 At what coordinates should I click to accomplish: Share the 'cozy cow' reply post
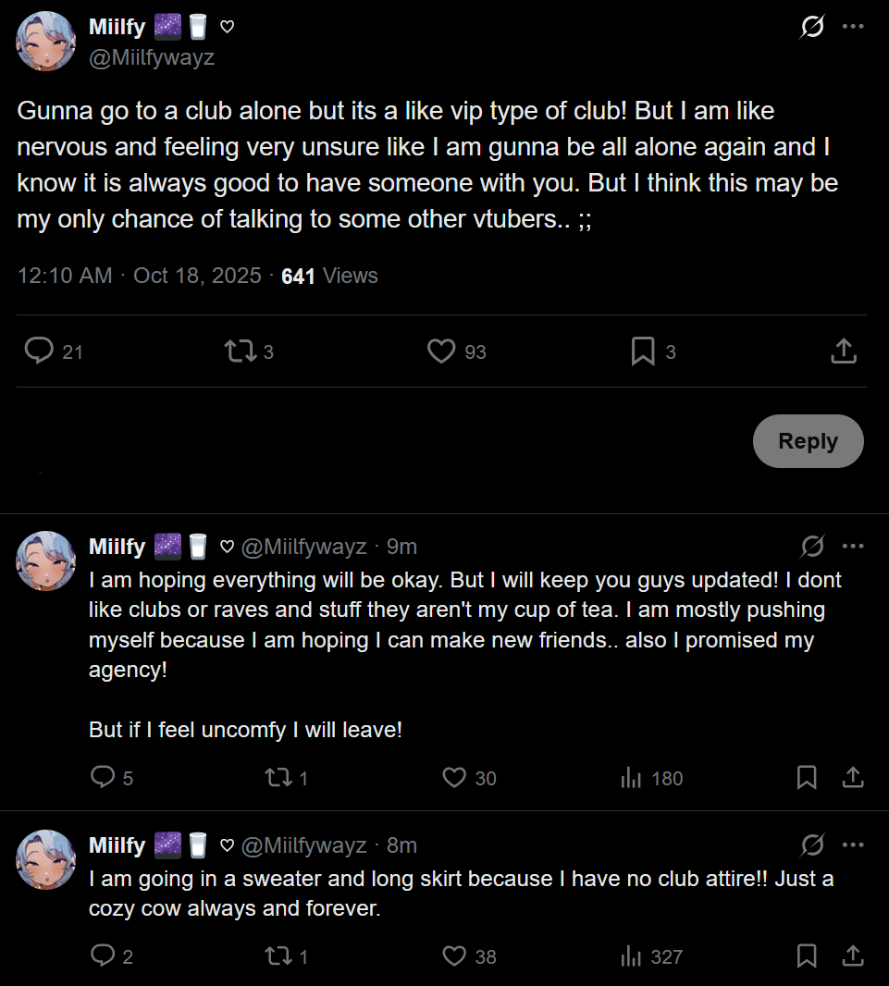click(x=852, y=955)
